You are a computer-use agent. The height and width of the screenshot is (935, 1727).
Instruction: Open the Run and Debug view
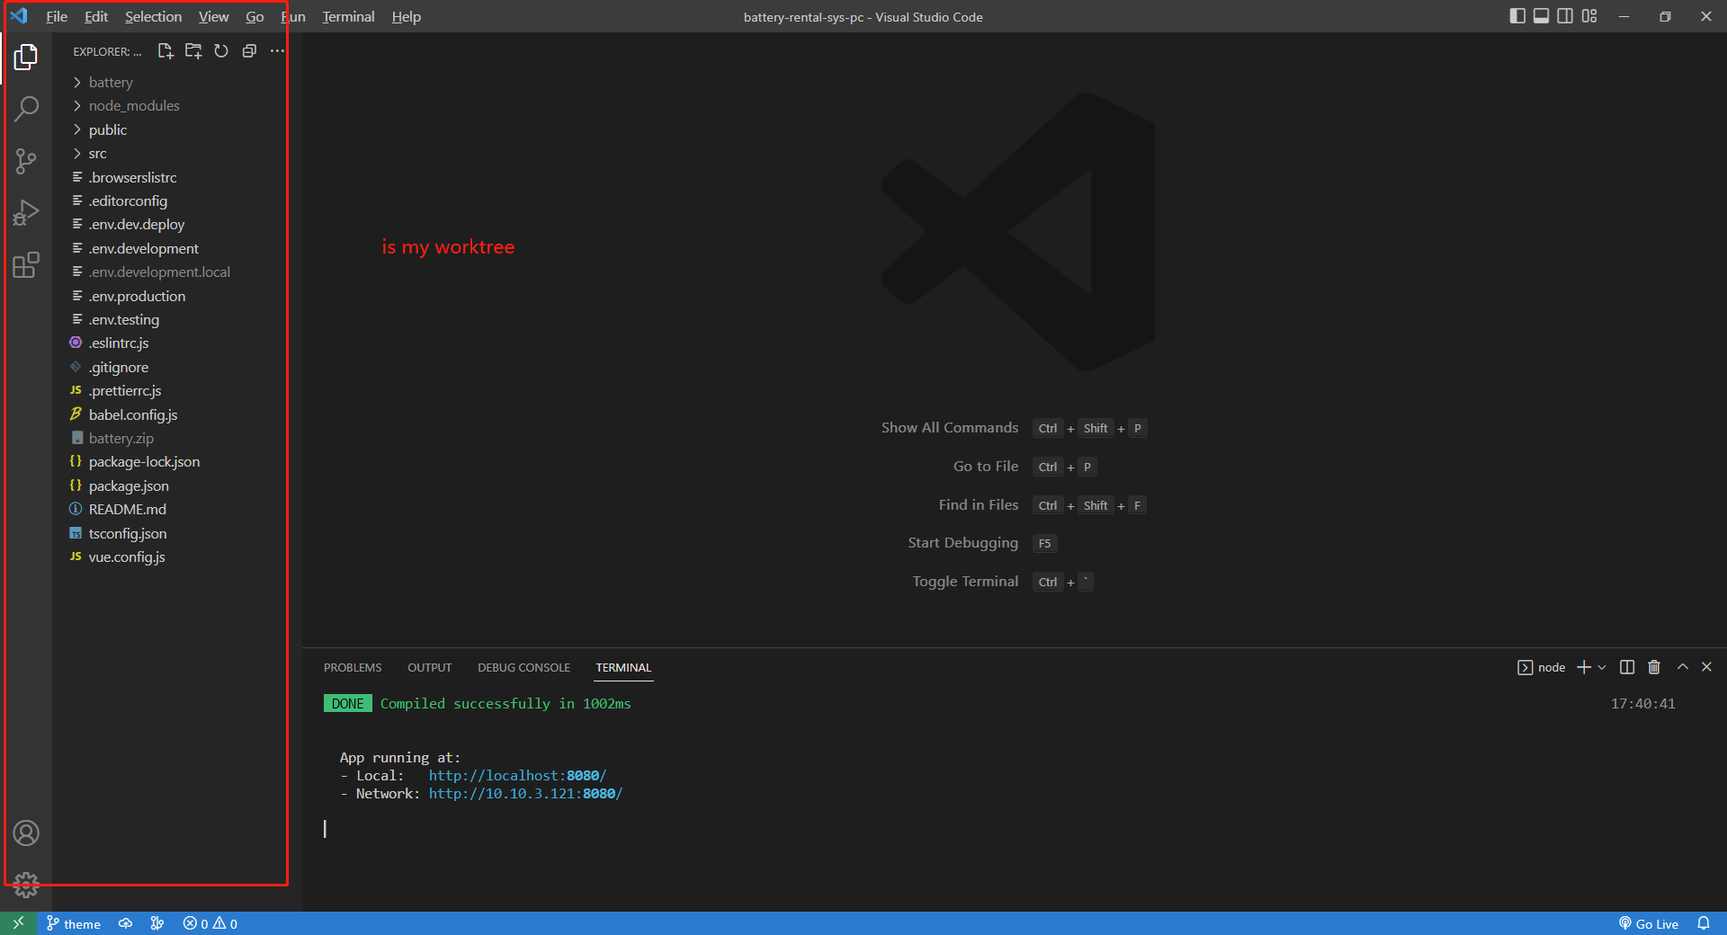pos(26,212)
